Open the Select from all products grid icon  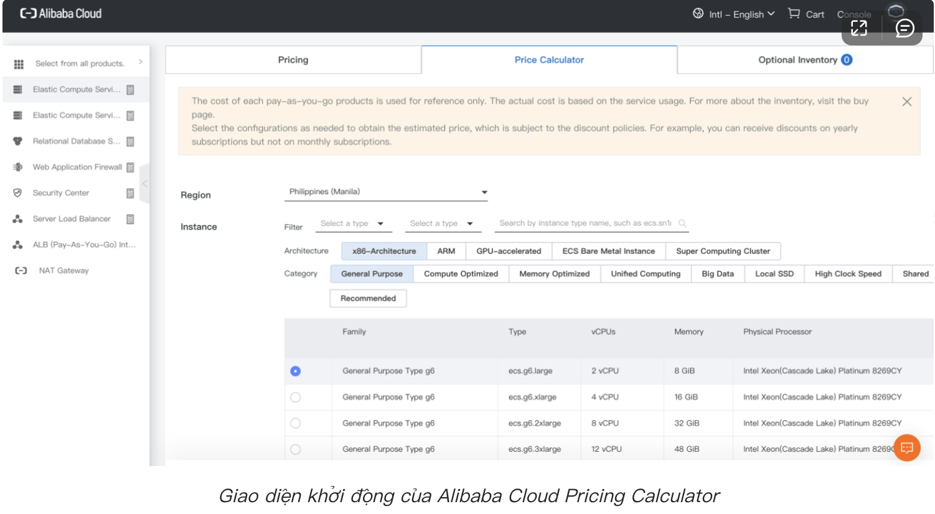20,63
